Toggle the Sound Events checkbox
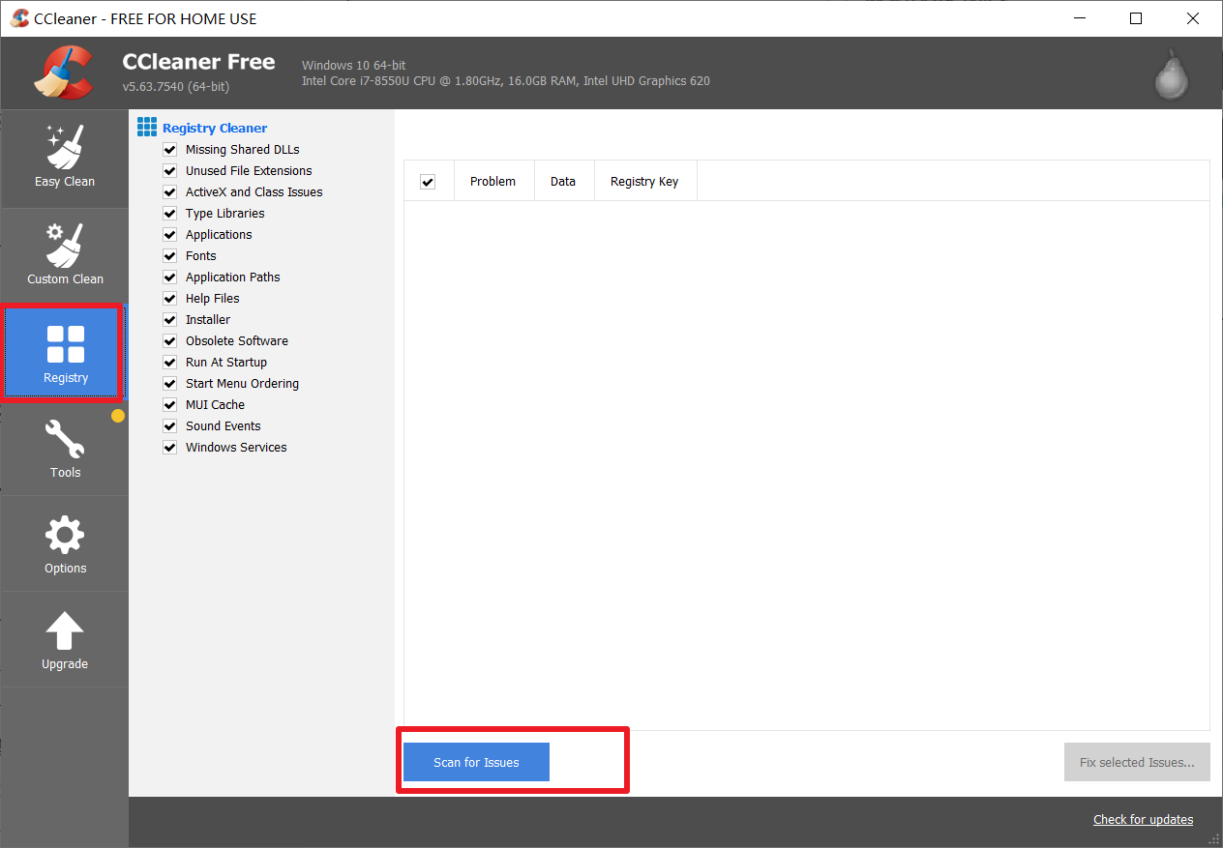This screenshot has height=848, width=1223. coord(170,426)
